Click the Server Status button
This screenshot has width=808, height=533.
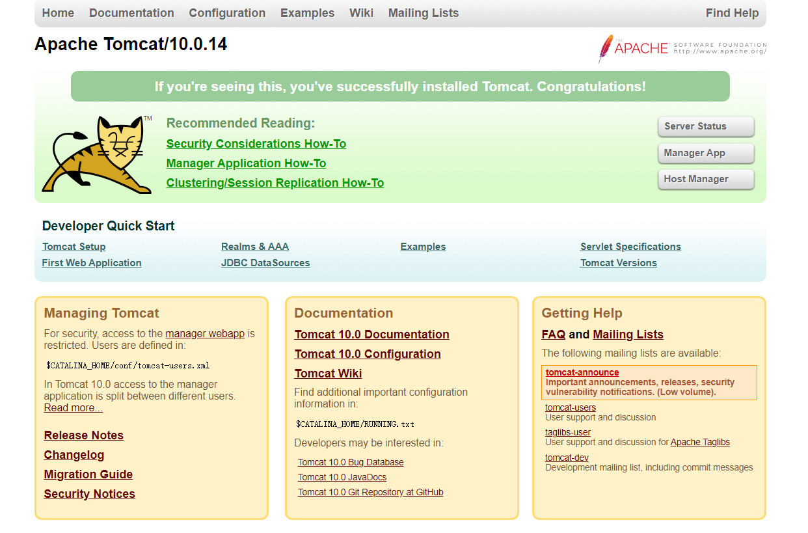point(706,126)
